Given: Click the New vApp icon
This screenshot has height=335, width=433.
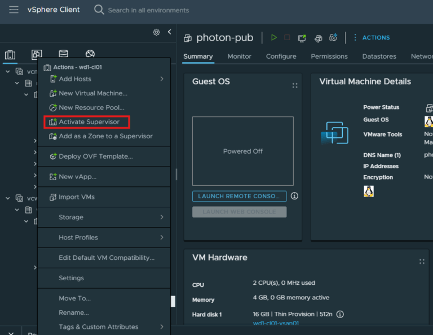Looking at the screenshot, I should tap(53, 176).
